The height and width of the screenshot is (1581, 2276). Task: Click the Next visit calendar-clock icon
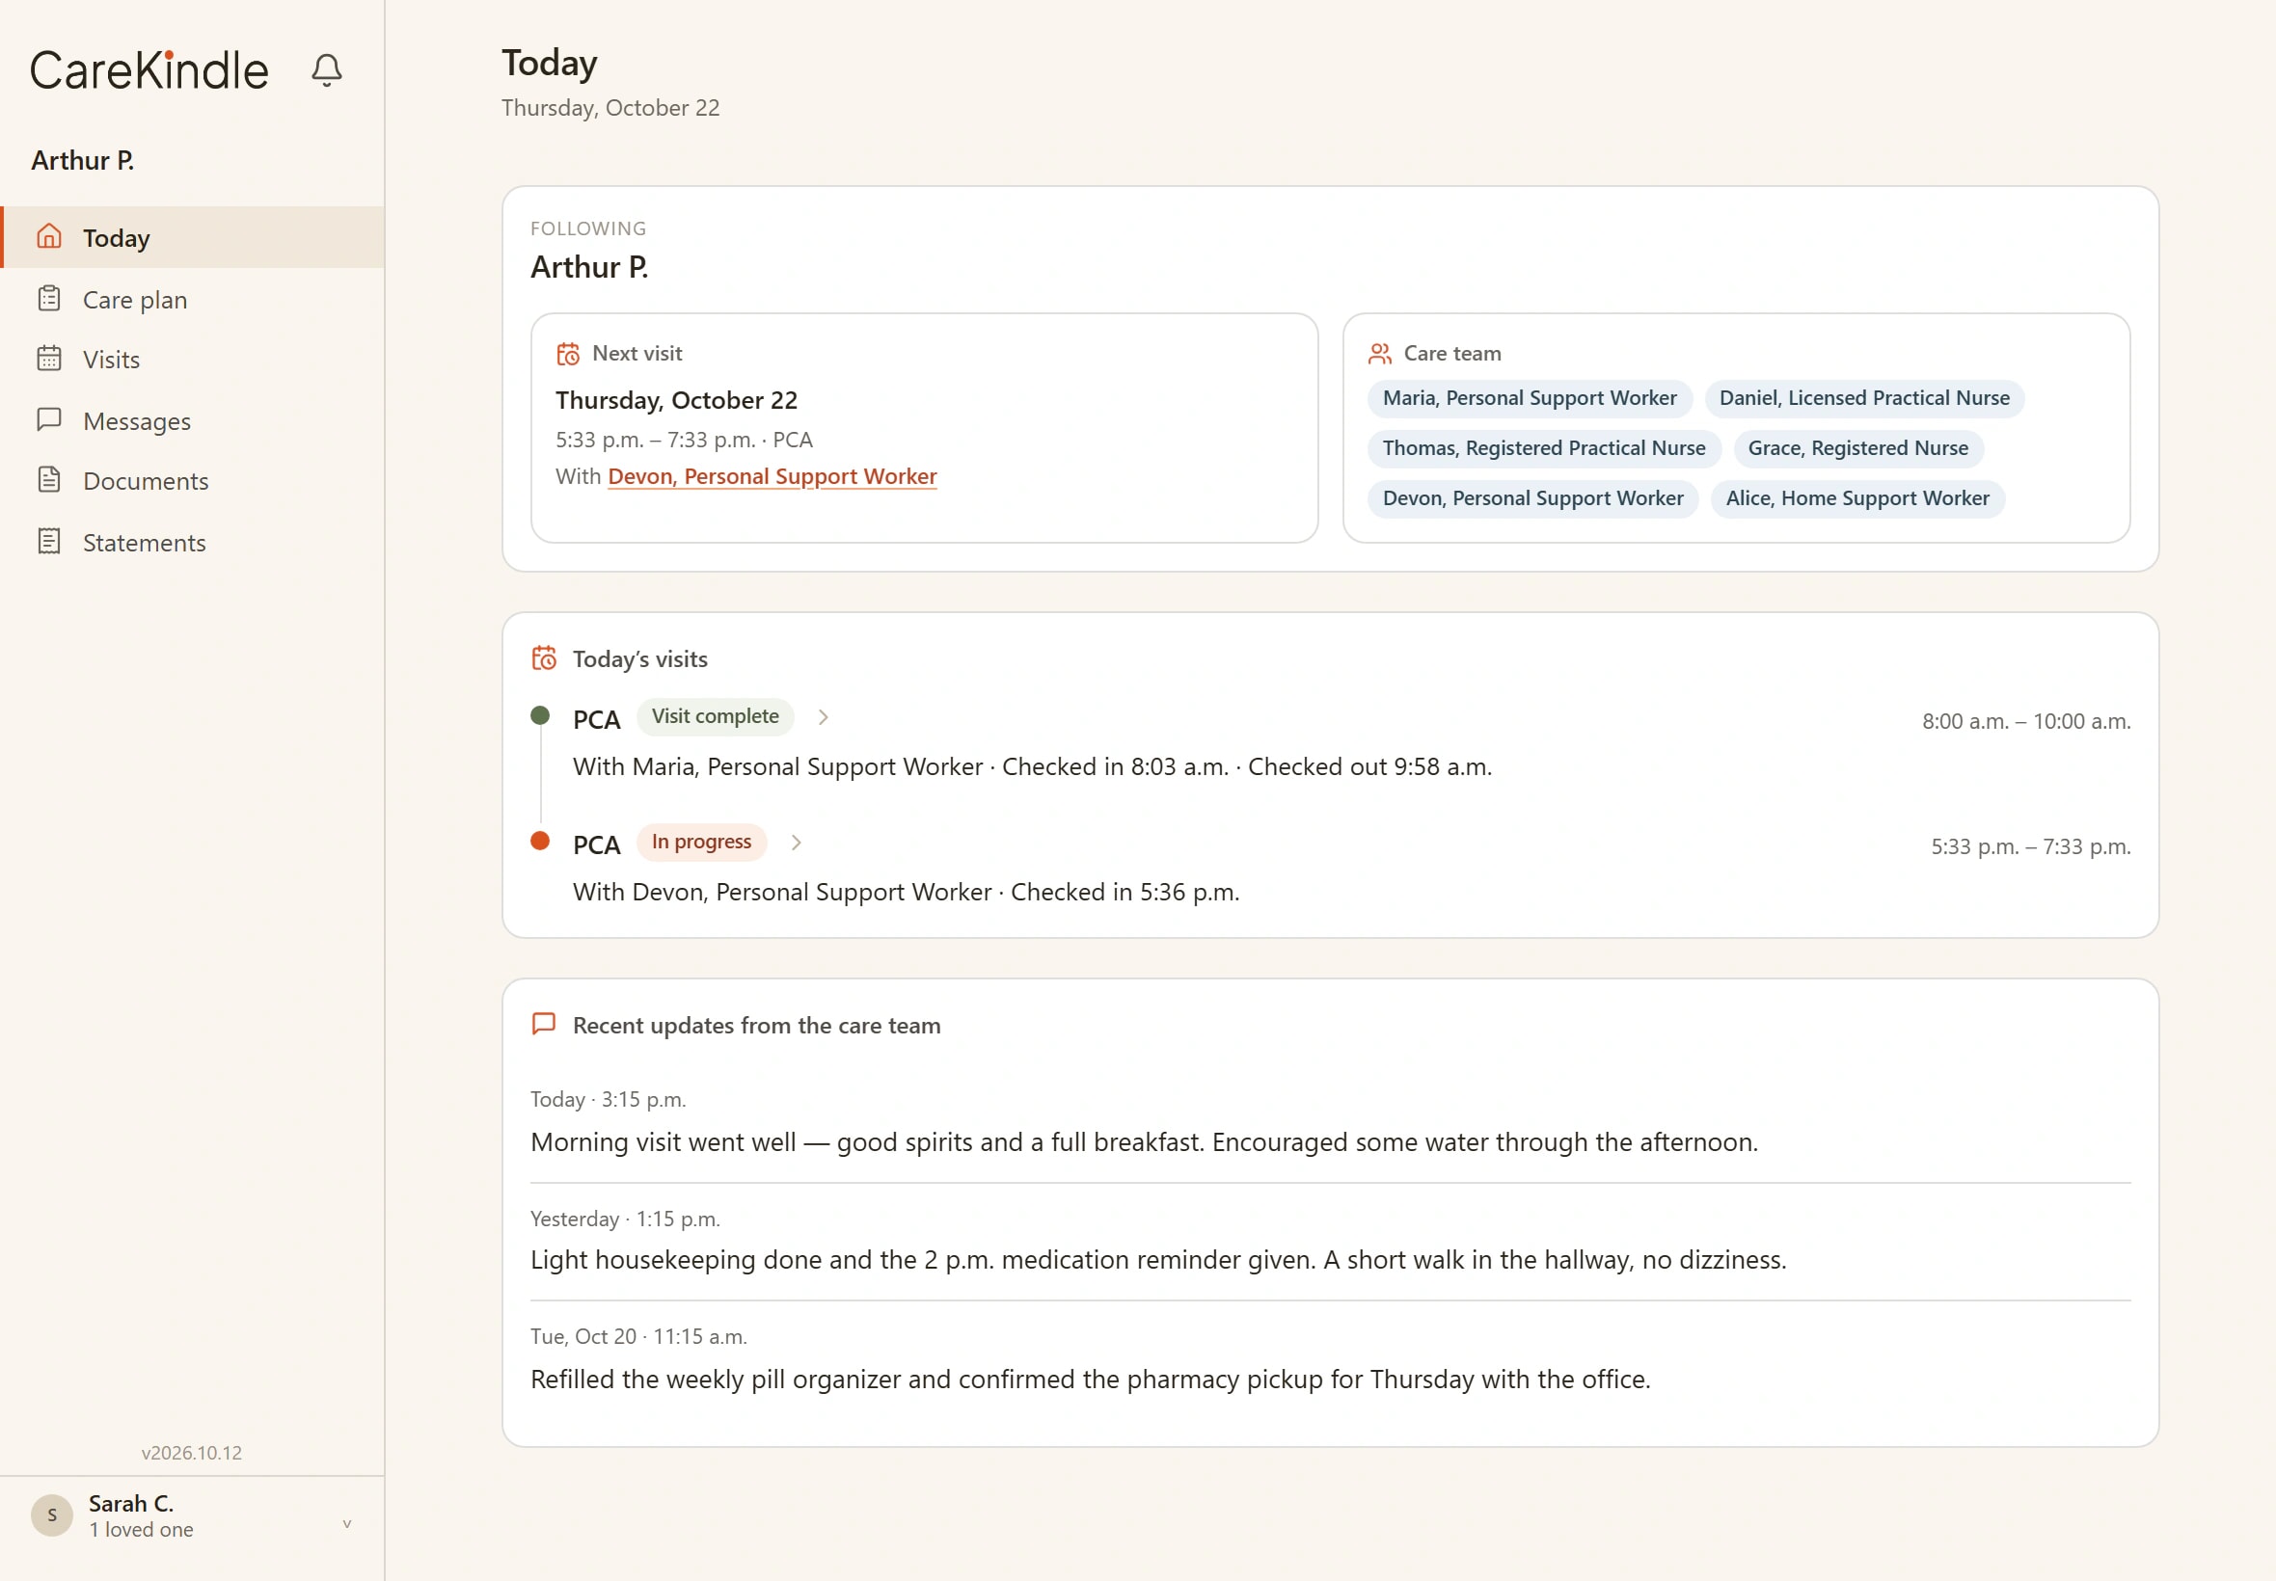click(x=568, y=354)
